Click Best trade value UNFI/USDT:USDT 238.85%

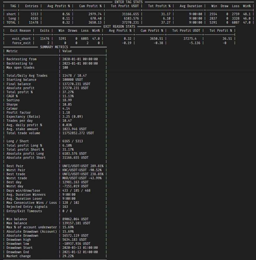tap(83, 174)
